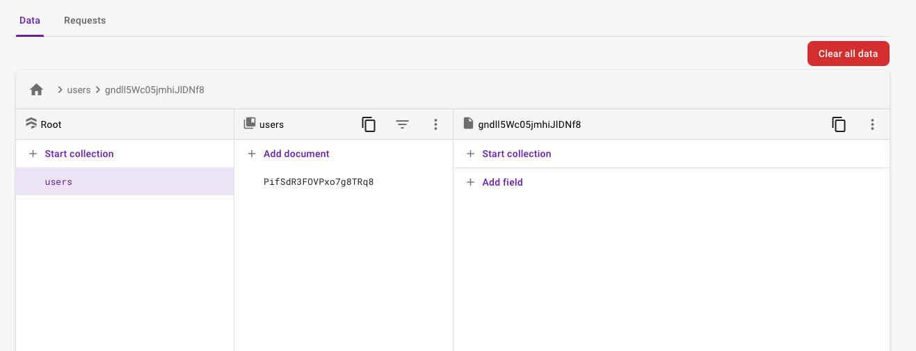Switch to the Data tab
The image size is (916, 351).
(x=30, y=20)
